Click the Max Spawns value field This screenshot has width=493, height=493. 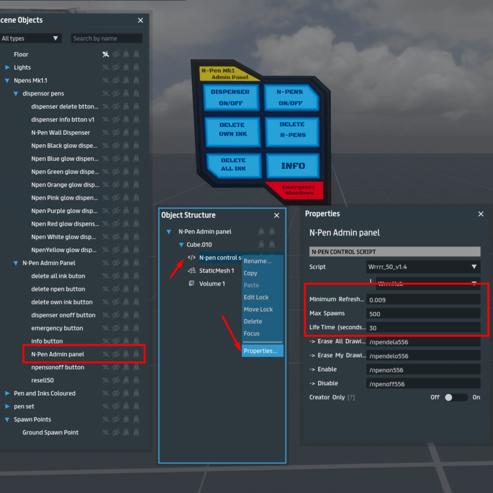[423, 314]
